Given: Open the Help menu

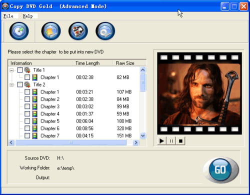Looking at the screenshot, I should [28, 16].
